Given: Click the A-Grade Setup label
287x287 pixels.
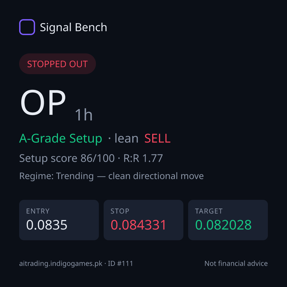Looking at the screenshot, I should point(61,138).
